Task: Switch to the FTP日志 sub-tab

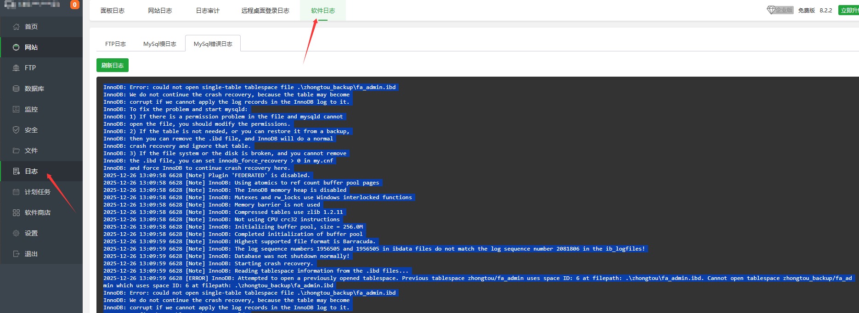Action: [115, 44]
